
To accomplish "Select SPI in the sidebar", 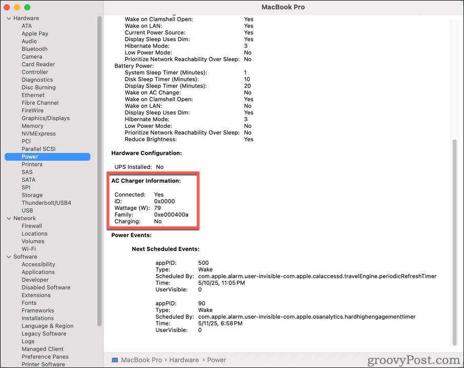I will (26, 187).
